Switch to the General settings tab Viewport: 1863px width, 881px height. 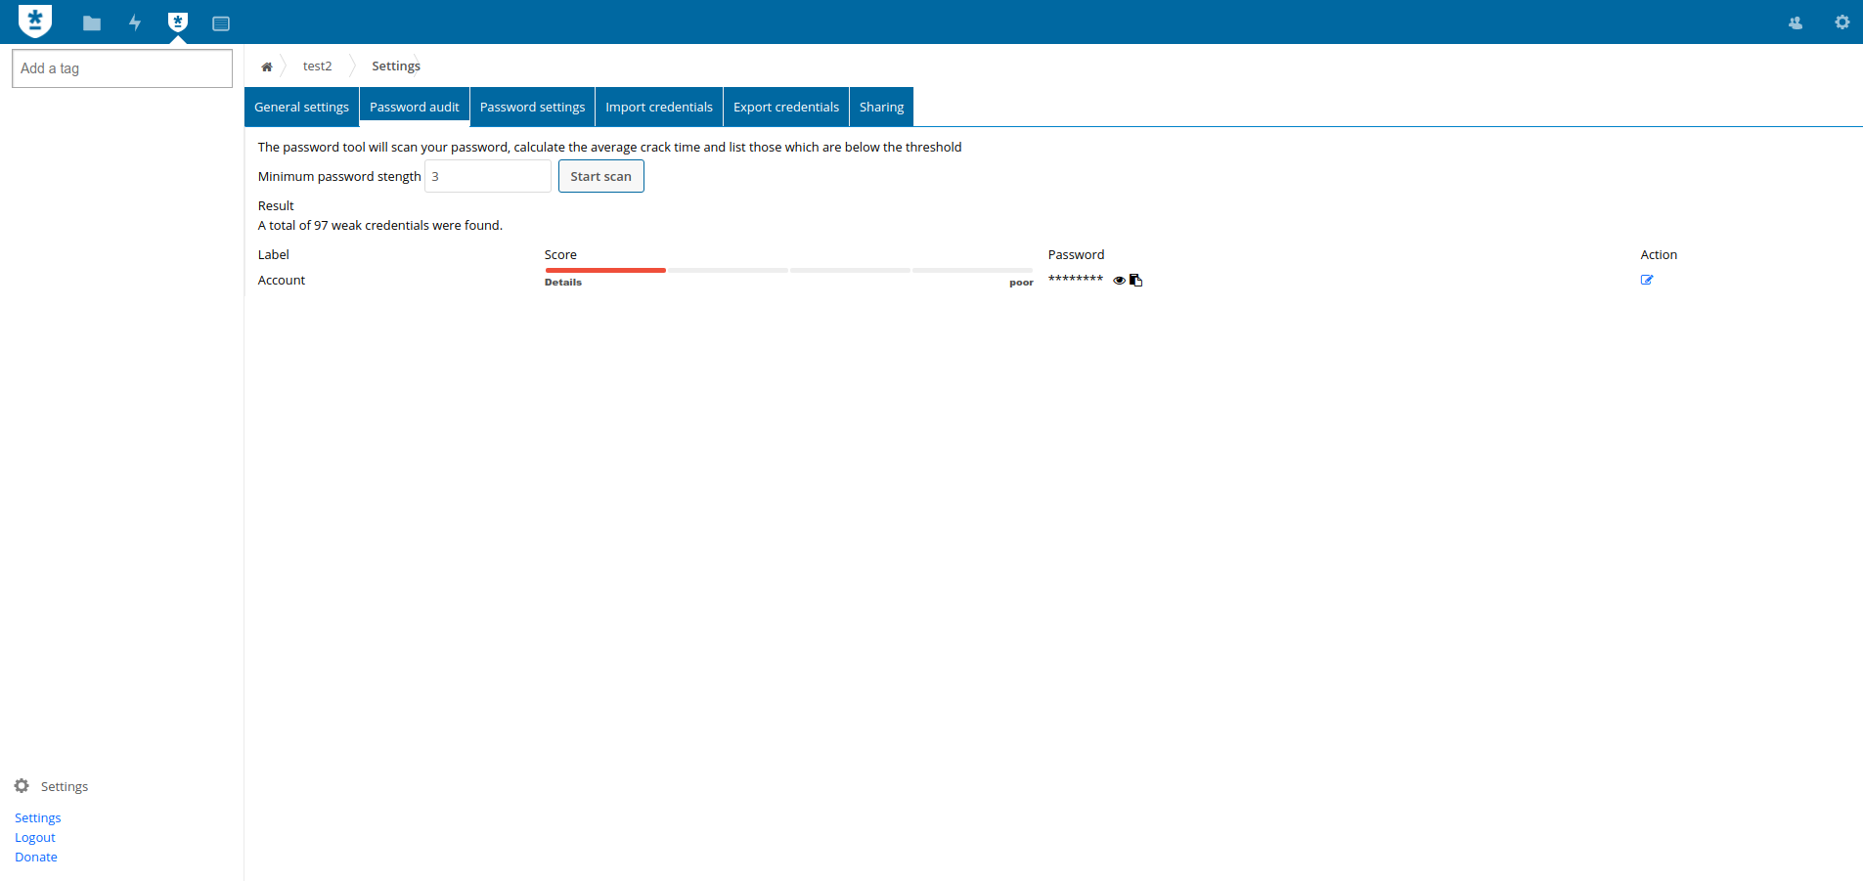(301, 107)
